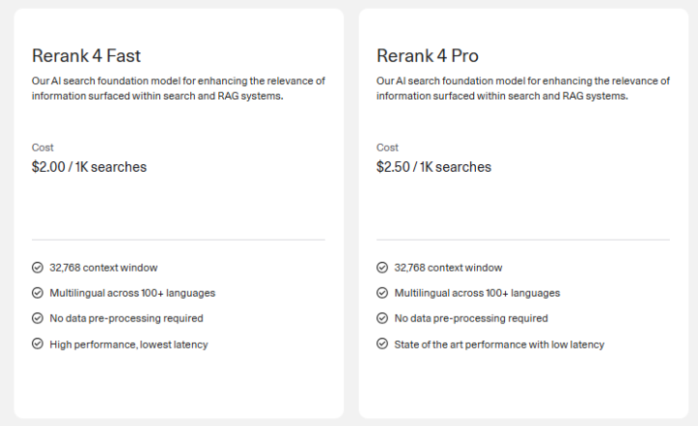Click Fast card 'Multilingual across 100+ languages' text
Viewport: 698px width, 426px height.
click(133, 293)
